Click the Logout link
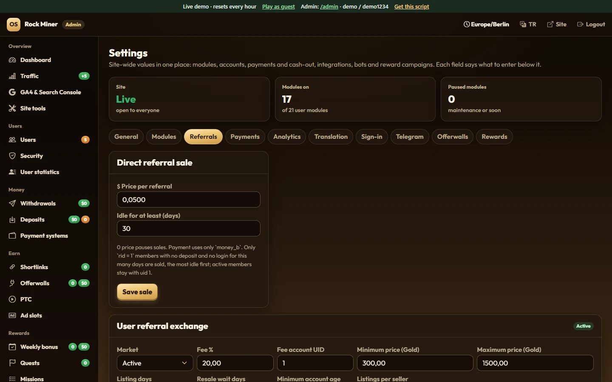612x382 pixels. 591,24
